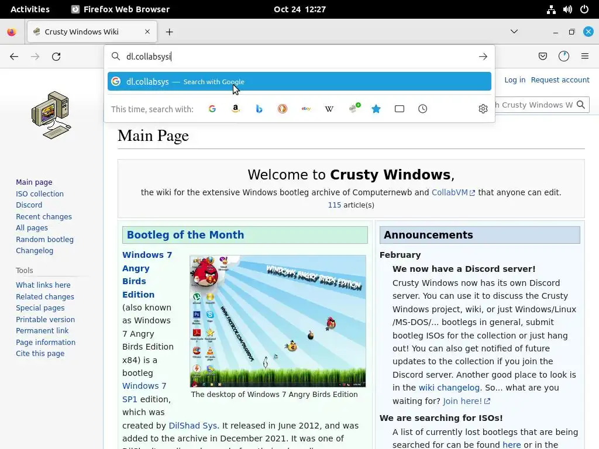Open the ISO collection link
599x449 pixels.
[40, 194]
